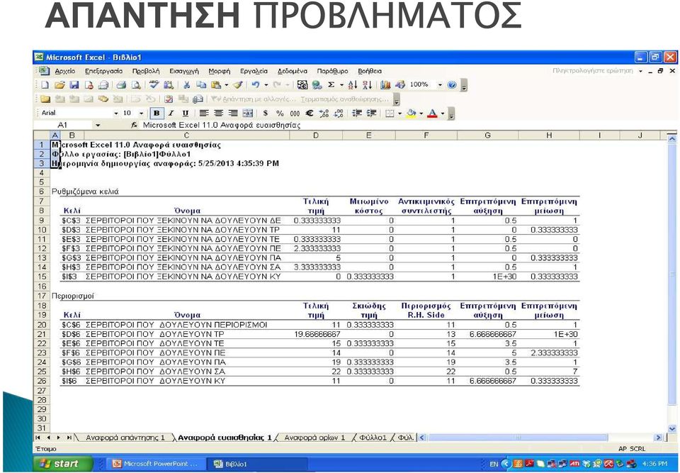The image size is (680, 473).
Task: Toggle Bold formatting button
Action: (157, 113)
